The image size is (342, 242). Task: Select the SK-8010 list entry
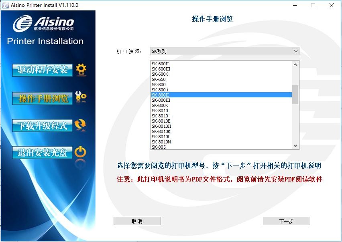point(222,111)
